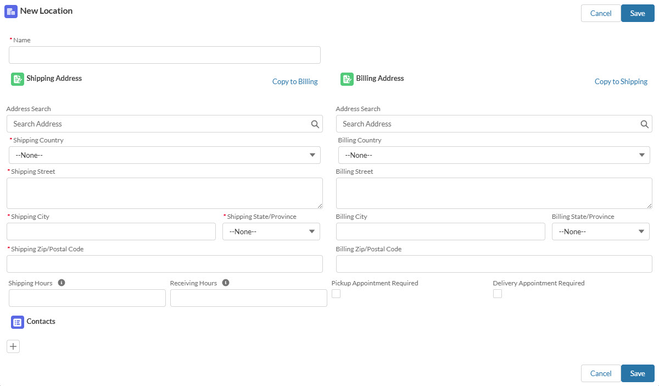Image resolution: width=659 pixels, height=386 pixels.
Task: Click the green Billing Address icon
Action: [x=347, y=79]
